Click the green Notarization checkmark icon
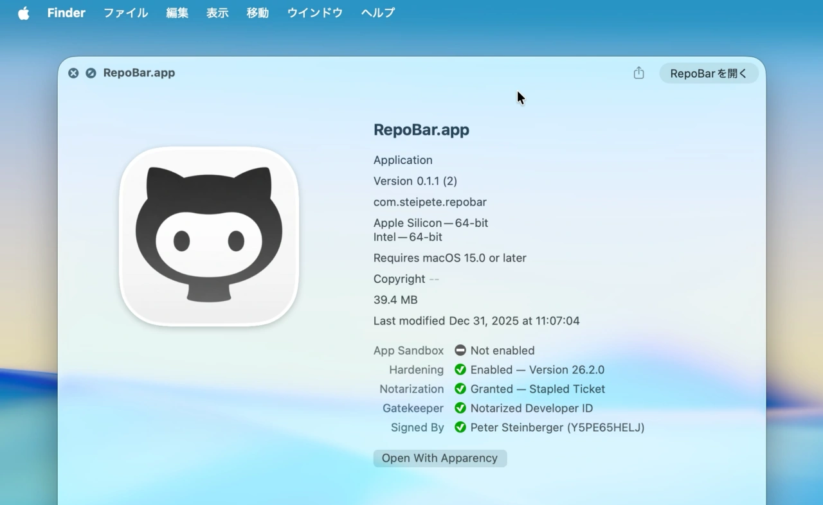Screen dimensions: 823x505 pyautogui.click(x=460, y=389)
